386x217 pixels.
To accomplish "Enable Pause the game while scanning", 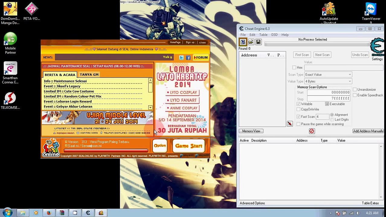I will click(298, 124).
